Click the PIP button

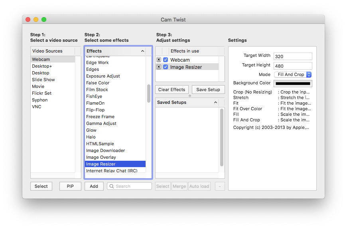[x=70, y=186]
